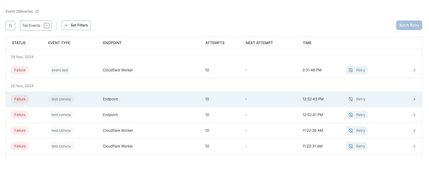Open the Set Filters button

(x=76, y=25)
